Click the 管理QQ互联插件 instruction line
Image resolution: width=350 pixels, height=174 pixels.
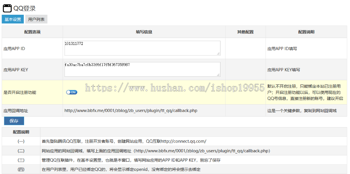pyautogui.click(x=131, y=160)
